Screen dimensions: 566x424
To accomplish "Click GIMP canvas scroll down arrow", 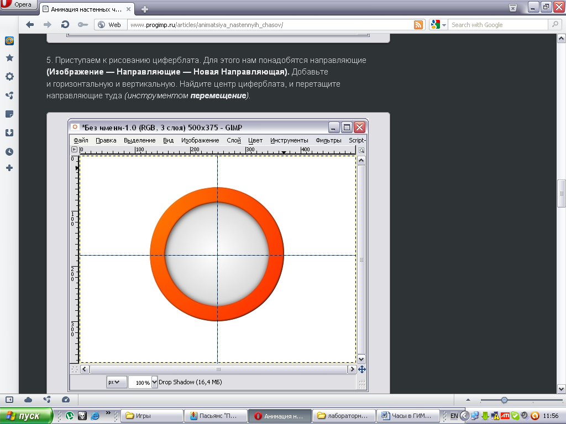I will coord(361,359).
